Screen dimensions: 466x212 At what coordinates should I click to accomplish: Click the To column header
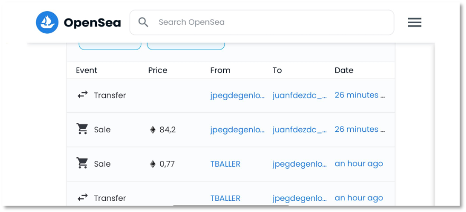click(277, 70)
